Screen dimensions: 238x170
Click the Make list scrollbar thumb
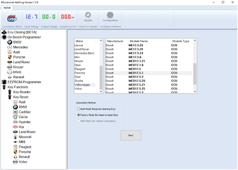pyautogui.click(x=101, y=78)
